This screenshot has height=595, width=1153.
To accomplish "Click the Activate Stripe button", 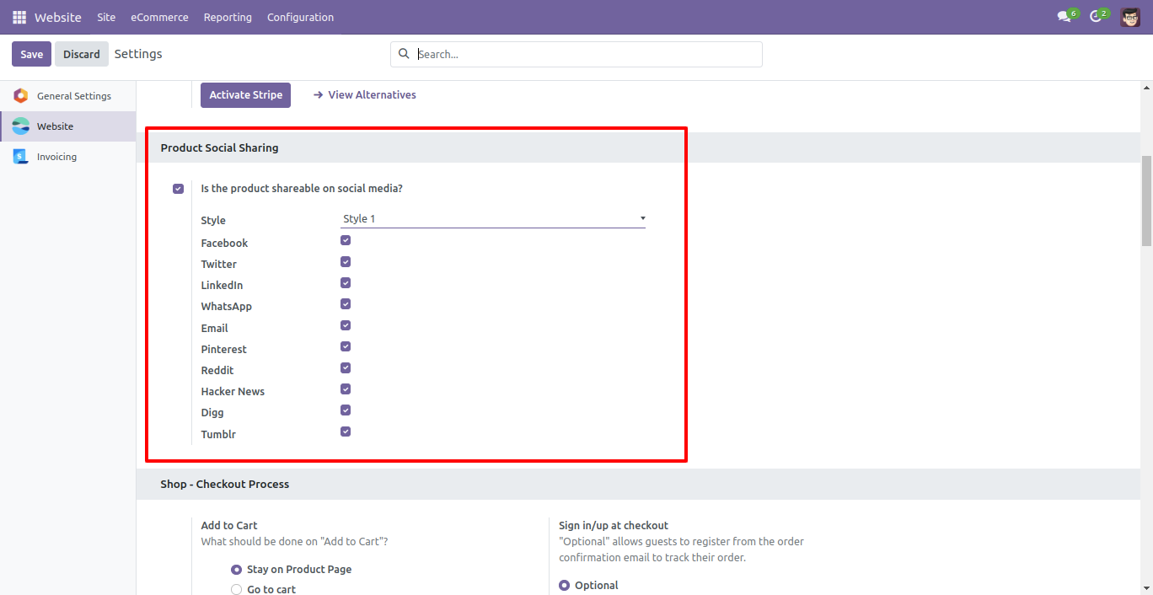I will 245,95.
